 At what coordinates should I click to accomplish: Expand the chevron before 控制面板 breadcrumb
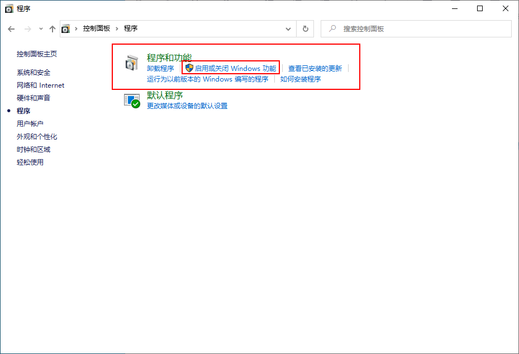(76, 29)
